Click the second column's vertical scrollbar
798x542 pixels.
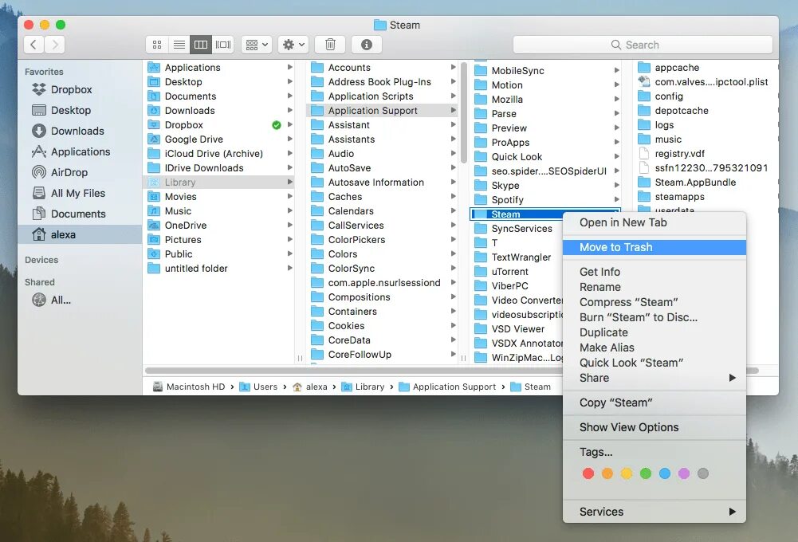click(463, 113)
